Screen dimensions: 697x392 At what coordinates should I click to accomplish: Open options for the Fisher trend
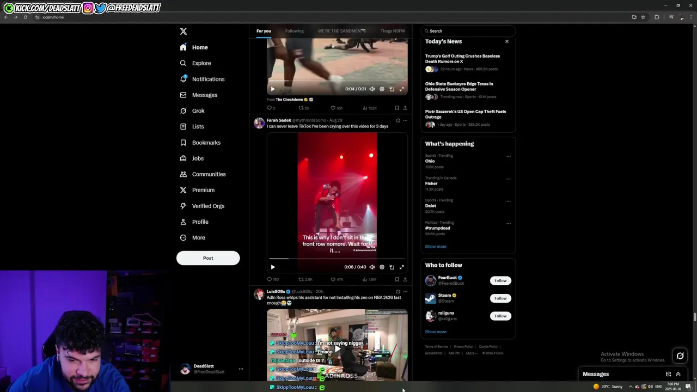(509, 179)
